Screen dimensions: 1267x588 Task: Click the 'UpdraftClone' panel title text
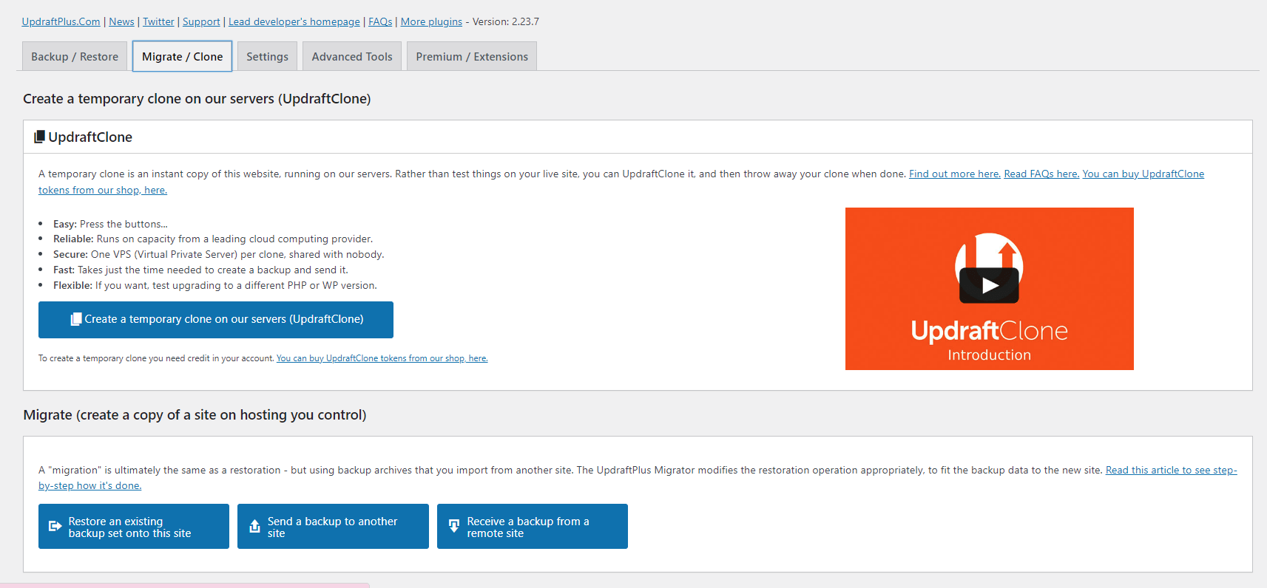click(90, 137)
